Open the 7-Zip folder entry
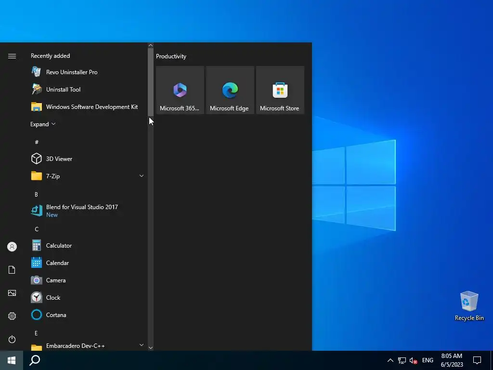Viewport: 493px width, 370px height. click(x=87, y=176)
